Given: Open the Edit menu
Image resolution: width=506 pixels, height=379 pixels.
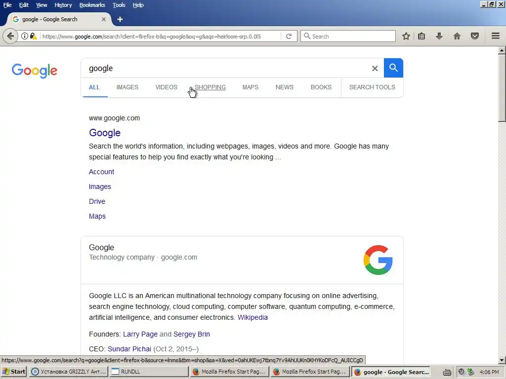Looking at the screenshot, I should 24,5.
